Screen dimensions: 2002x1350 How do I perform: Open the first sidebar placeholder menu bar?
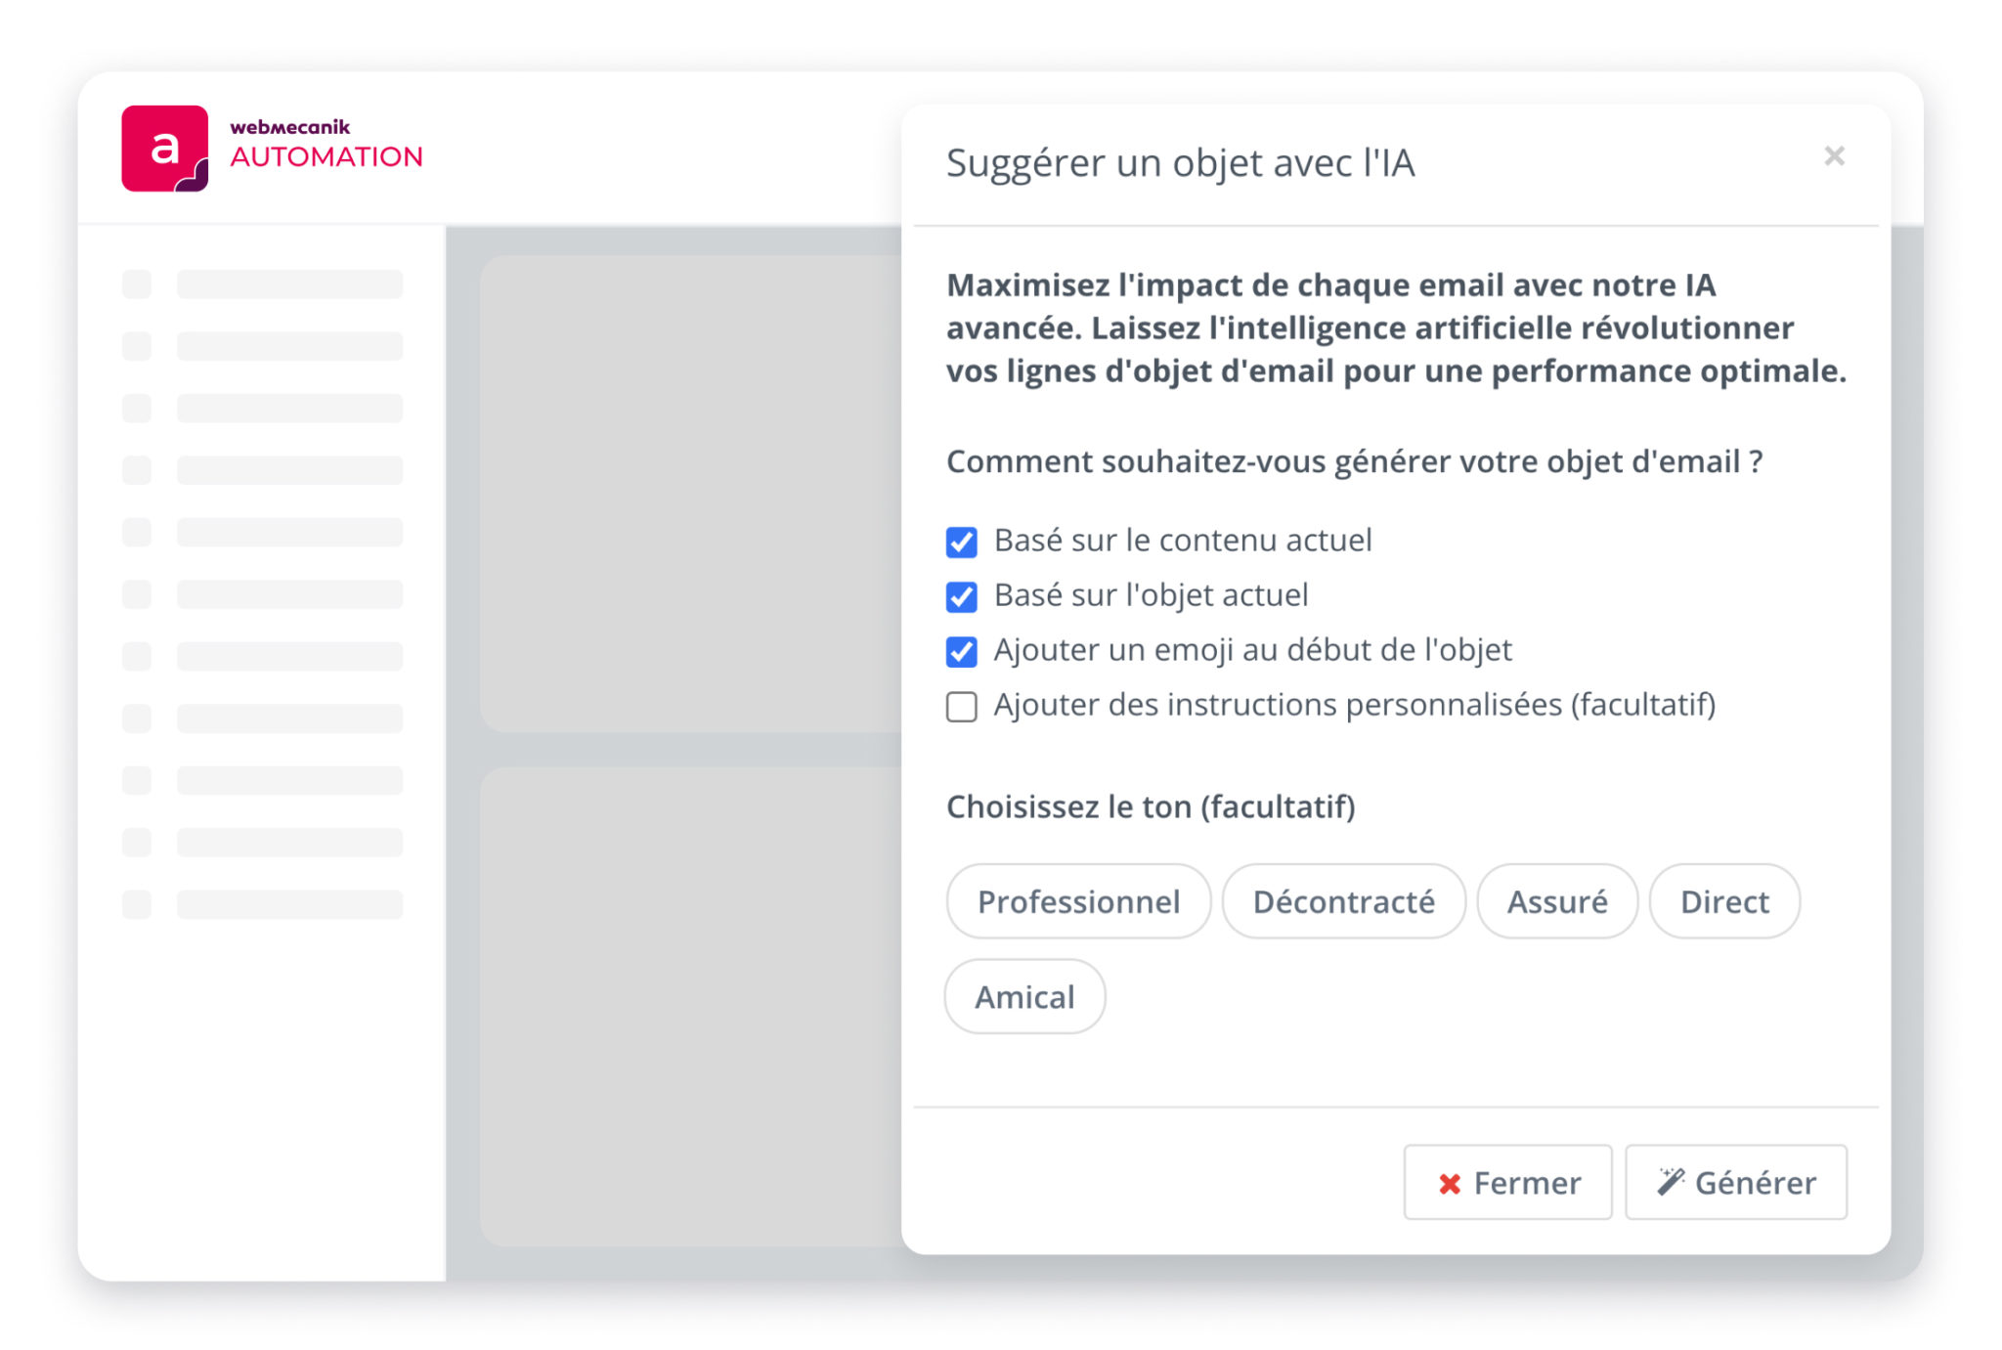[289, 284]
